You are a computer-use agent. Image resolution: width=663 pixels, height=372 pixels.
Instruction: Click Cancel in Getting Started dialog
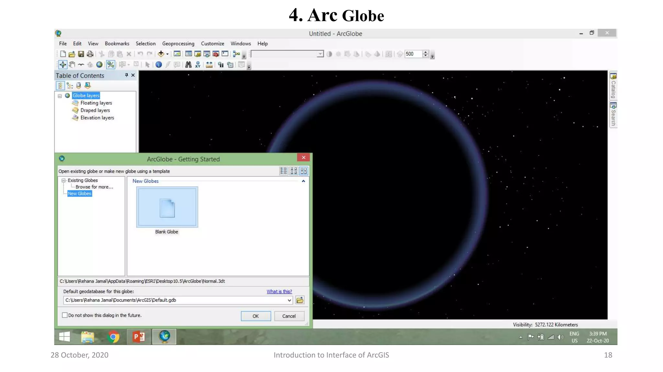click(x=289, y=316)
